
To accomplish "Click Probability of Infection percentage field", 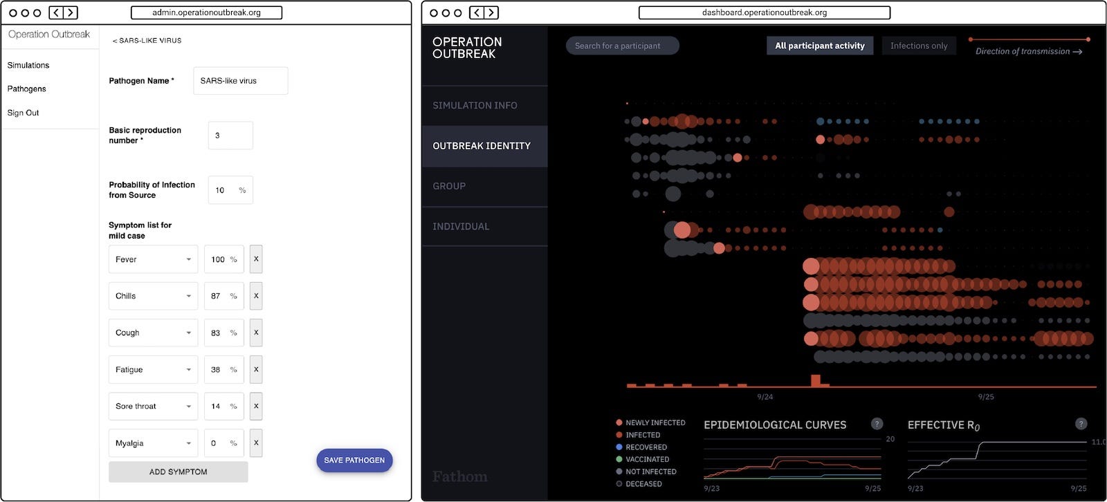I will pos(230,190).
